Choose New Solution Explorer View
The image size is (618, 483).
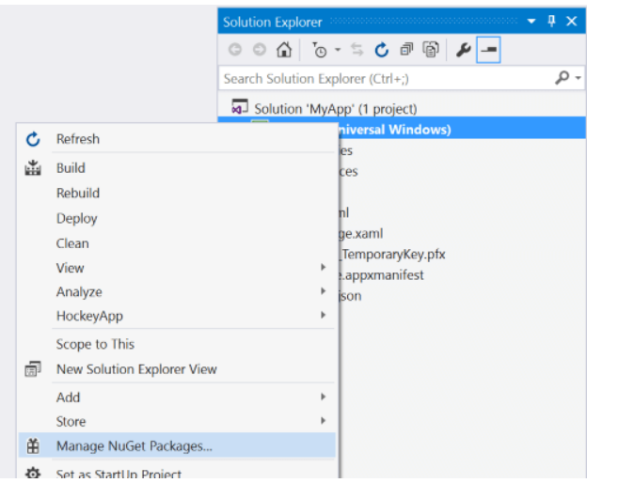click(x=177, y=369)
